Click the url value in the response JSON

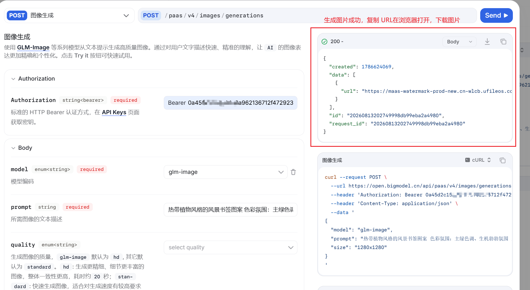point(437,91)
